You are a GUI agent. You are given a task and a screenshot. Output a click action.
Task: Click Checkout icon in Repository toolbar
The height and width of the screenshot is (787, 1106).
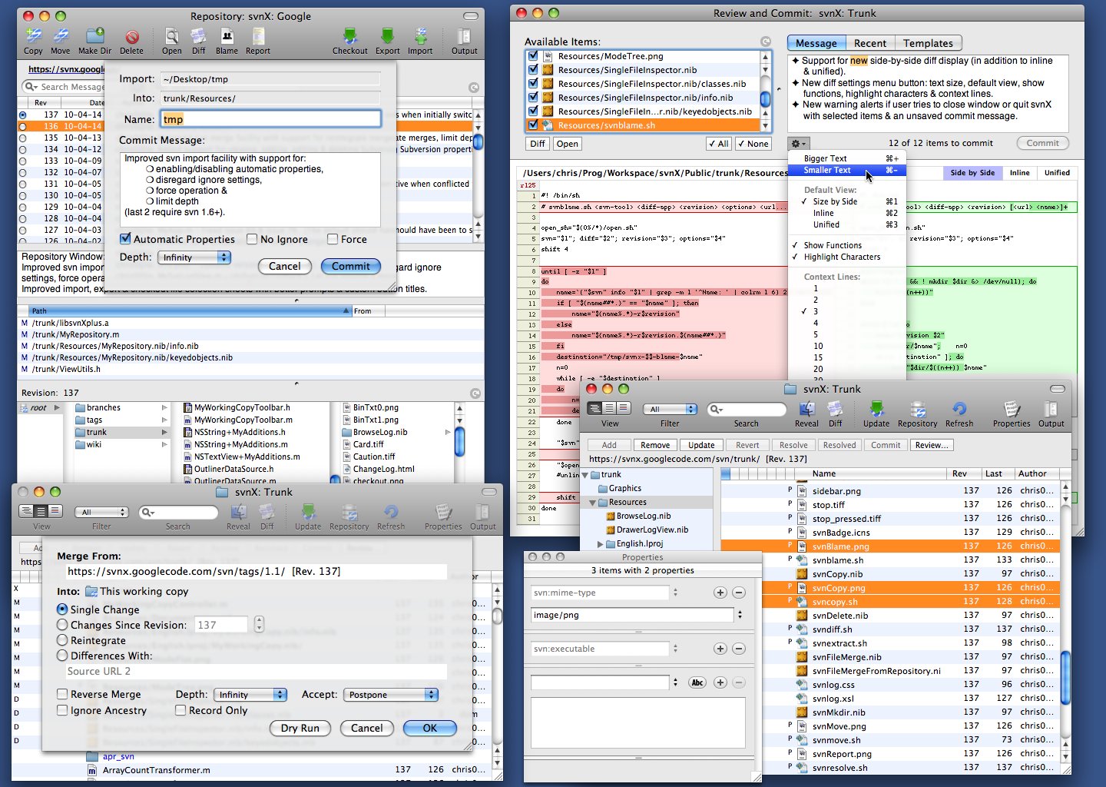tap(350, 36)
